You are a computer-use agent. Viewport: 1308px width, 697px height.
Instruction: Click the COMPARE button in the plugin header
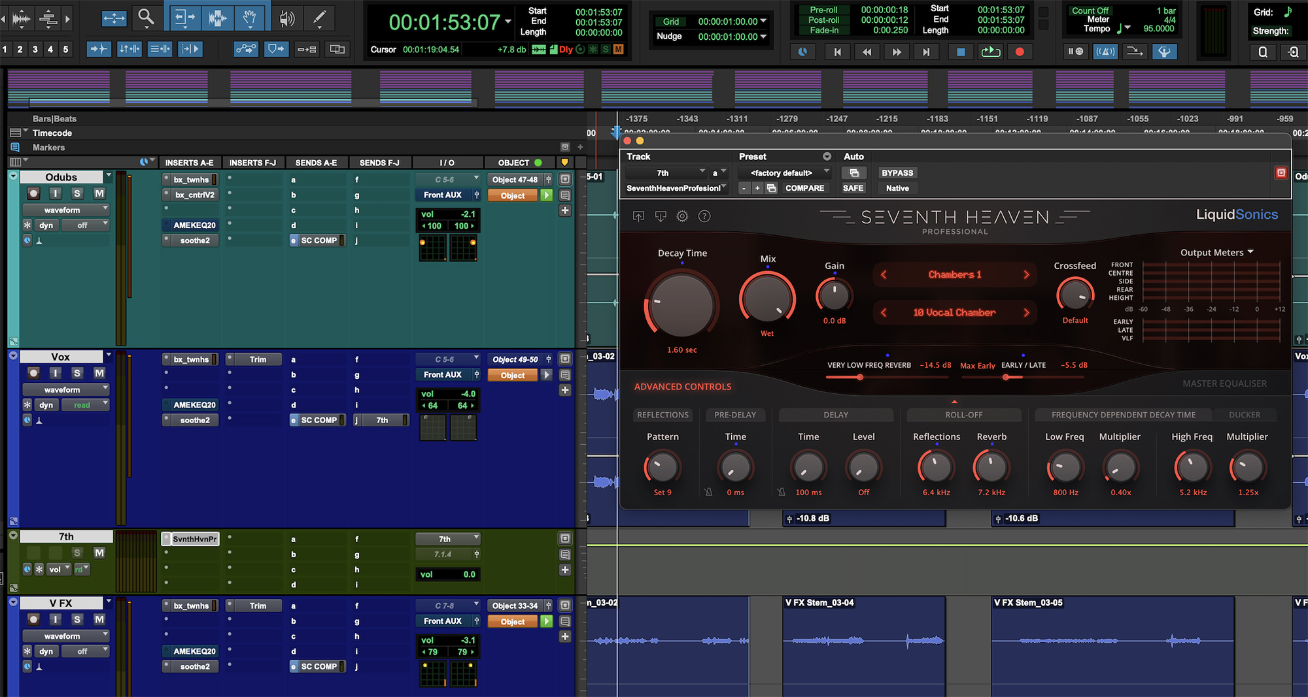tap(805, 187)
